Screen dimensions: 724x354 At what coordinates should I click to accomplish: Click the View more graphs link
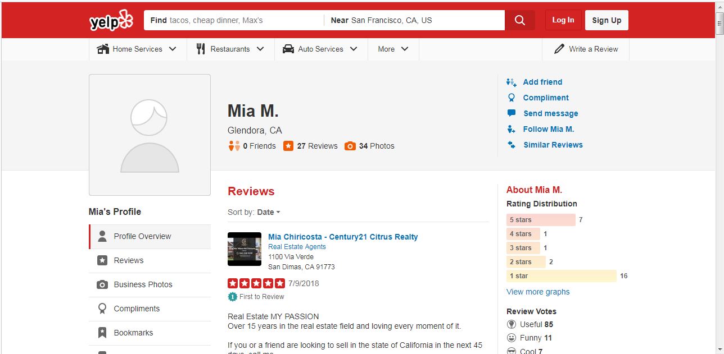click(x=538, y=292)
